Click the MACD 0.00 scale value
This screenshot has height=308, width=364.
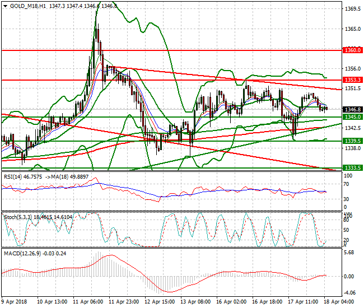click(349, 277)
